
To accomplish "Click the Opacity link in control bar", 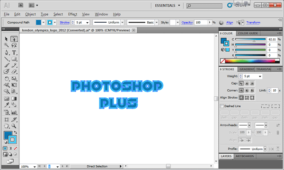I will coord(187,22).
